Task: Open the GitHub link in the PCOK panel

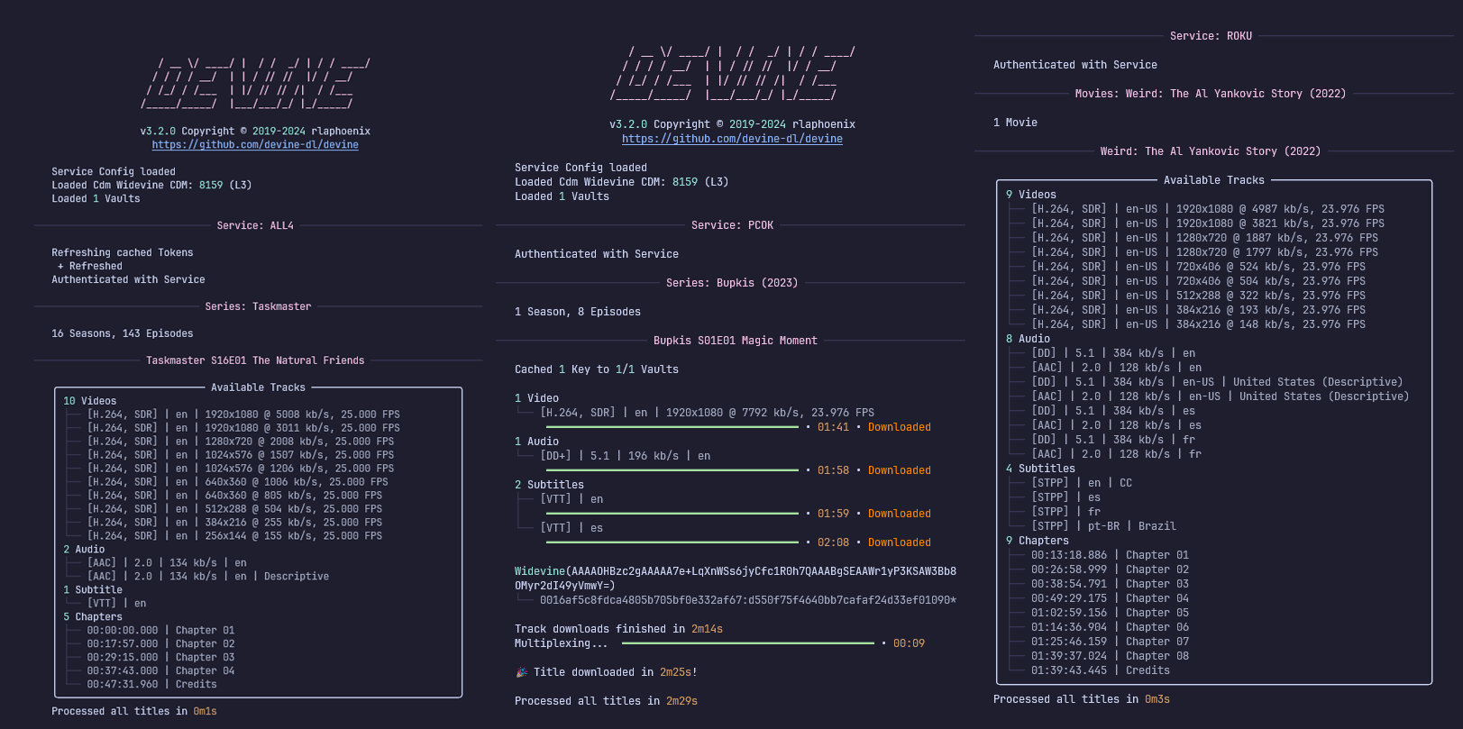Action: (x=732, y=139)
